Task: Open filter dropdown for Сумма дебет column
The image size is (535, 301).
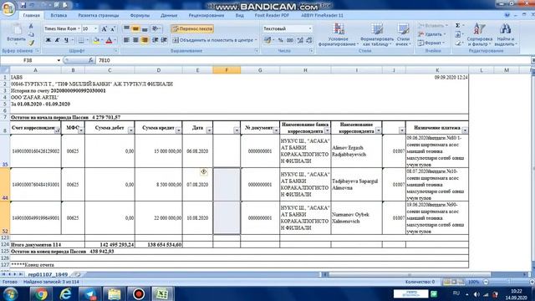Action: 130,130
